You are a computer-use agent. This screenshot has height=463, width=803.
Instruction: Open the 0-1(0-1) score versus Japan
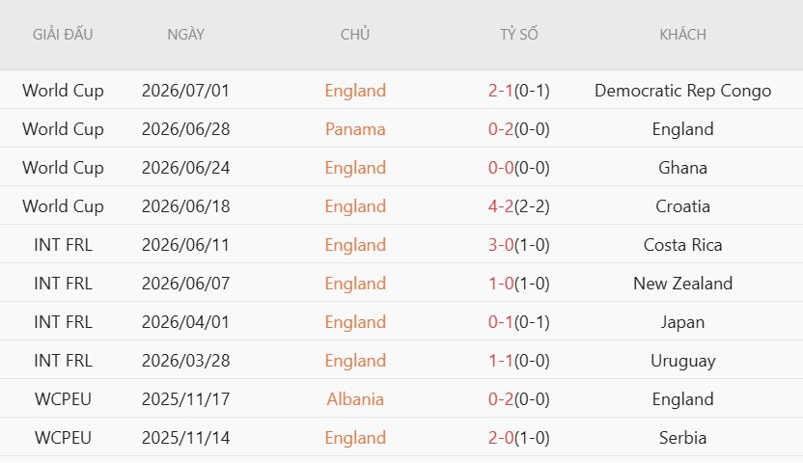pyautogui.click(x=519, y=322)
